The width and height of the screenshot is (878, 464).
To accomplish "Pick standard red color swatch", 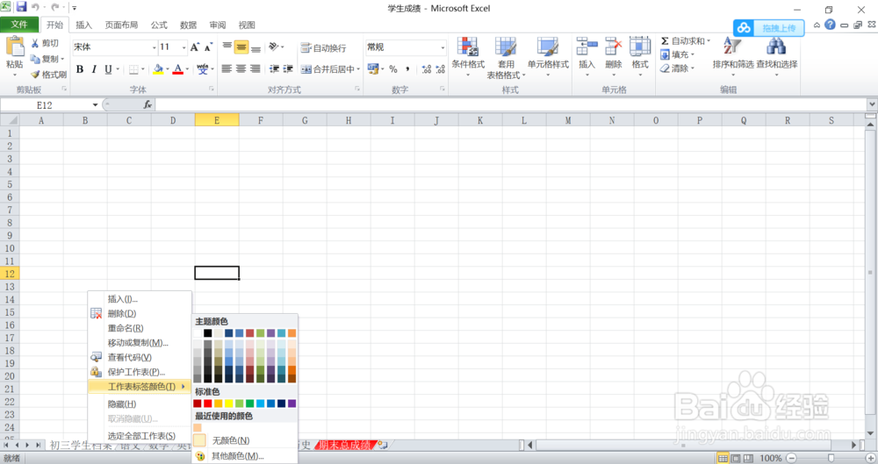I will 208,403.
